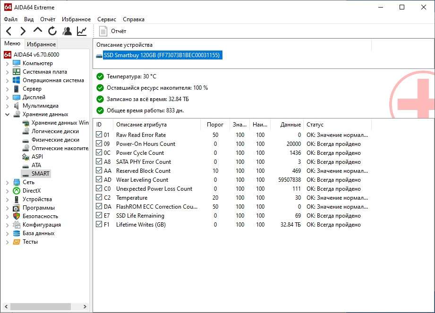
Task: Click the SSD Smartbuy drive icon
Action: (x=99, y=56)
